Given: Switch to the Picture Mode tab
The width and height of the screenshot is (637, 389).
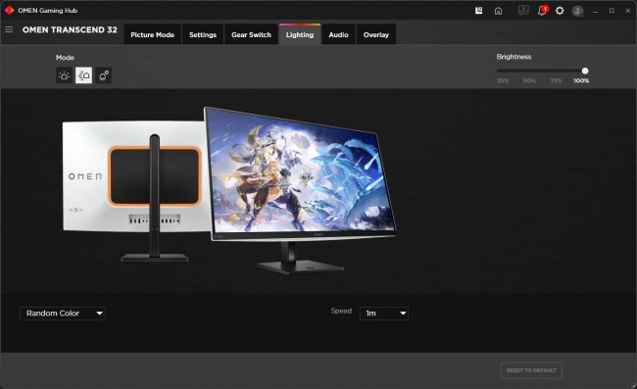Looking at the screenshot, I should tap(152, 34).
